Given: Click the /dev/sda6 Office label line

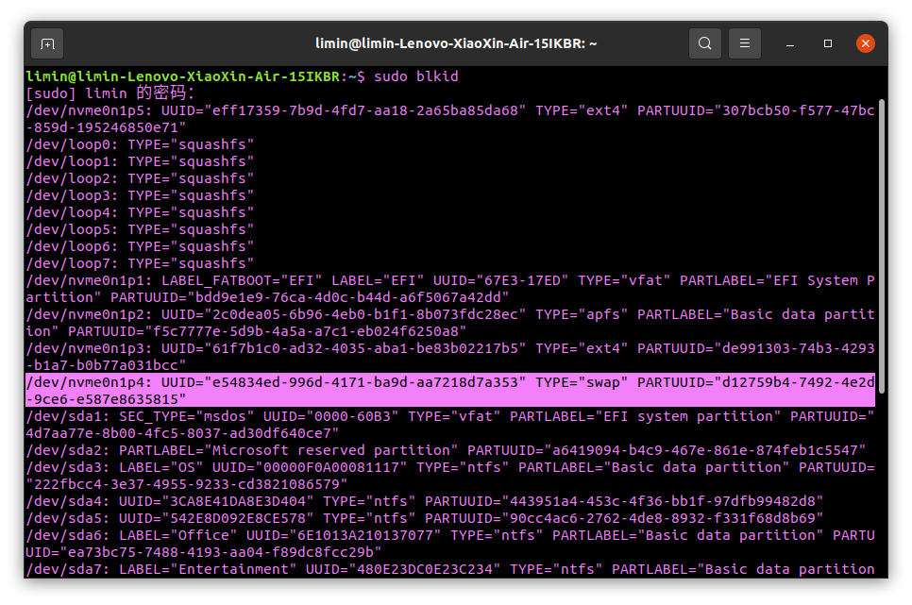Looking at the screenshot, I should [450, 544].
